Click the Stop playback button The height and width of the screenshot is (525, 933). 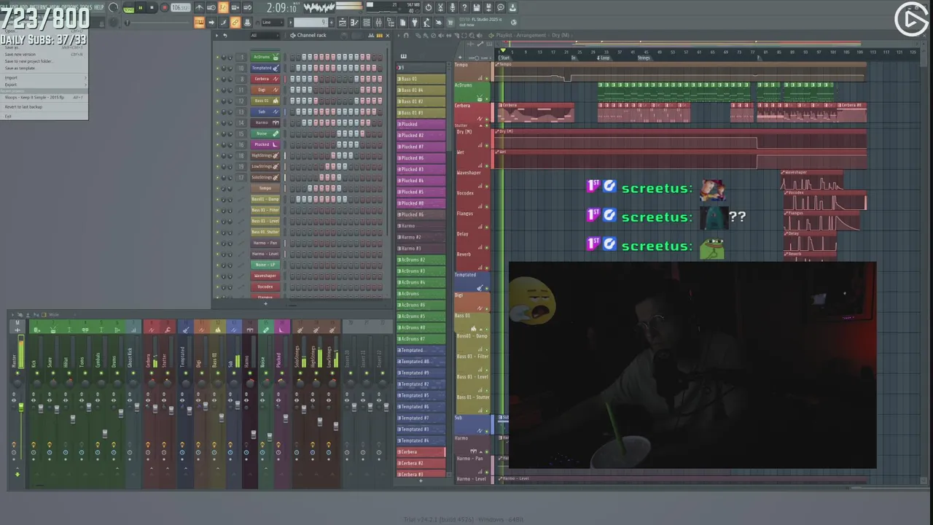pos(152,8)
